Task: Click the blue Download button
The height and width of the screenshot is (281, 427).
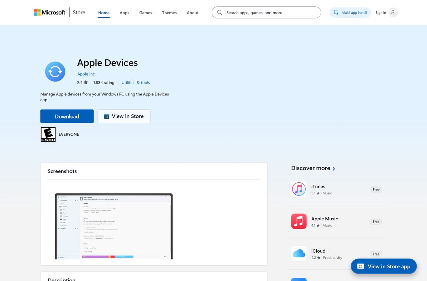Action: (67, 116)
